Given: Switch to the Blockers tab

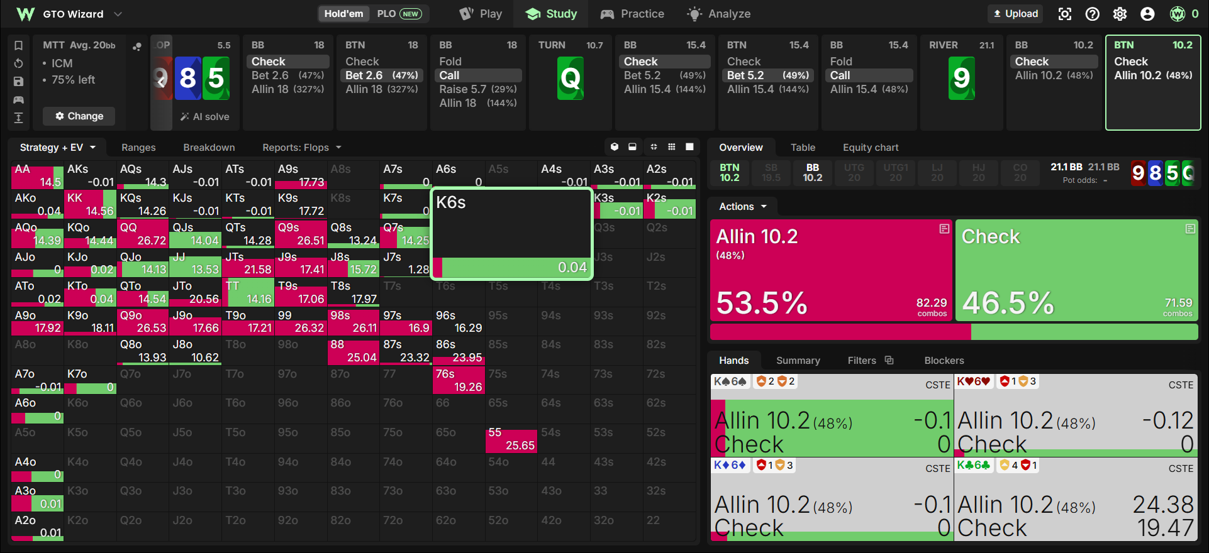Looking at the screenshot, I should 944,361.
